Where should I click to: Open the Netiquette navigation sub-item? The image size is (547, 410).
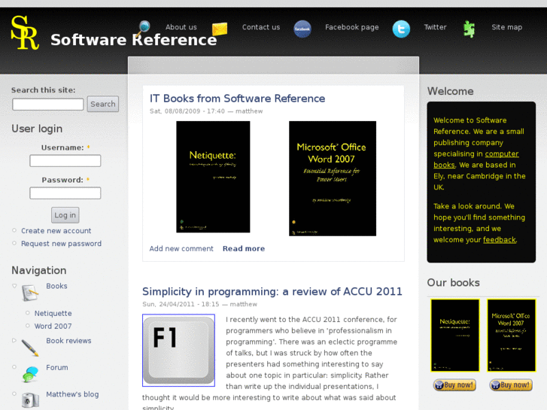(53, 314)
